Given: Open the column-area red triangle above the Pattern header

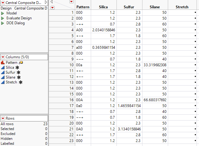Looking at the screenshot, I should (72, 2).
